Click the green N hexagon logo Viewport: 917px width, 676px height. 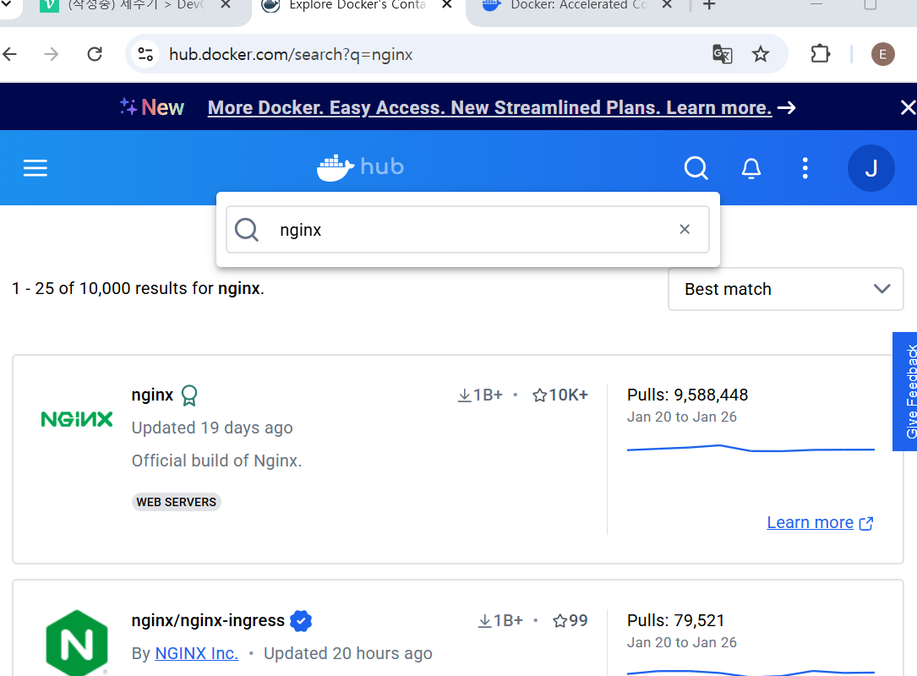77,643
